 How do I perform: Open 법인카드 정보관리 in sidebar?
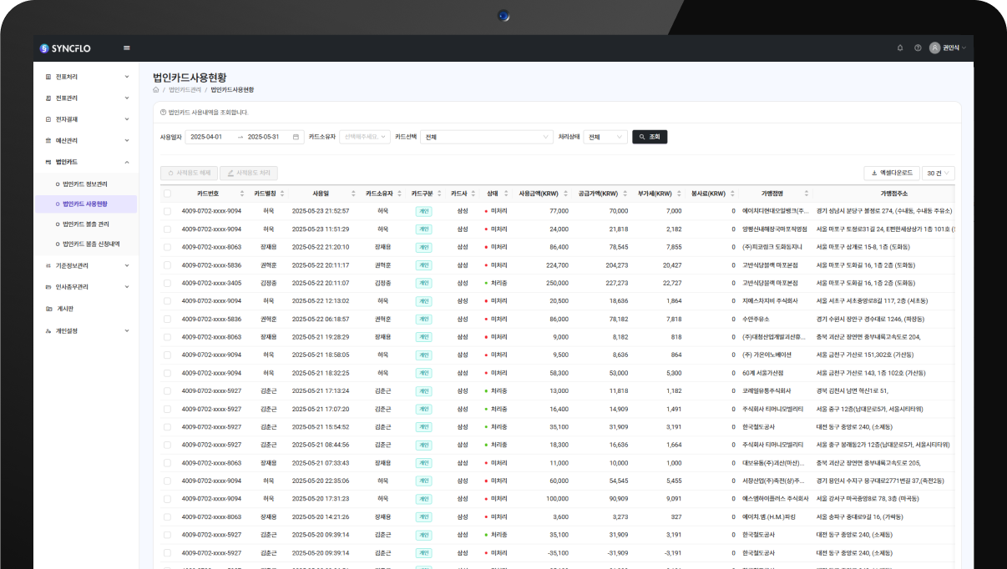[x=85, y=184]
